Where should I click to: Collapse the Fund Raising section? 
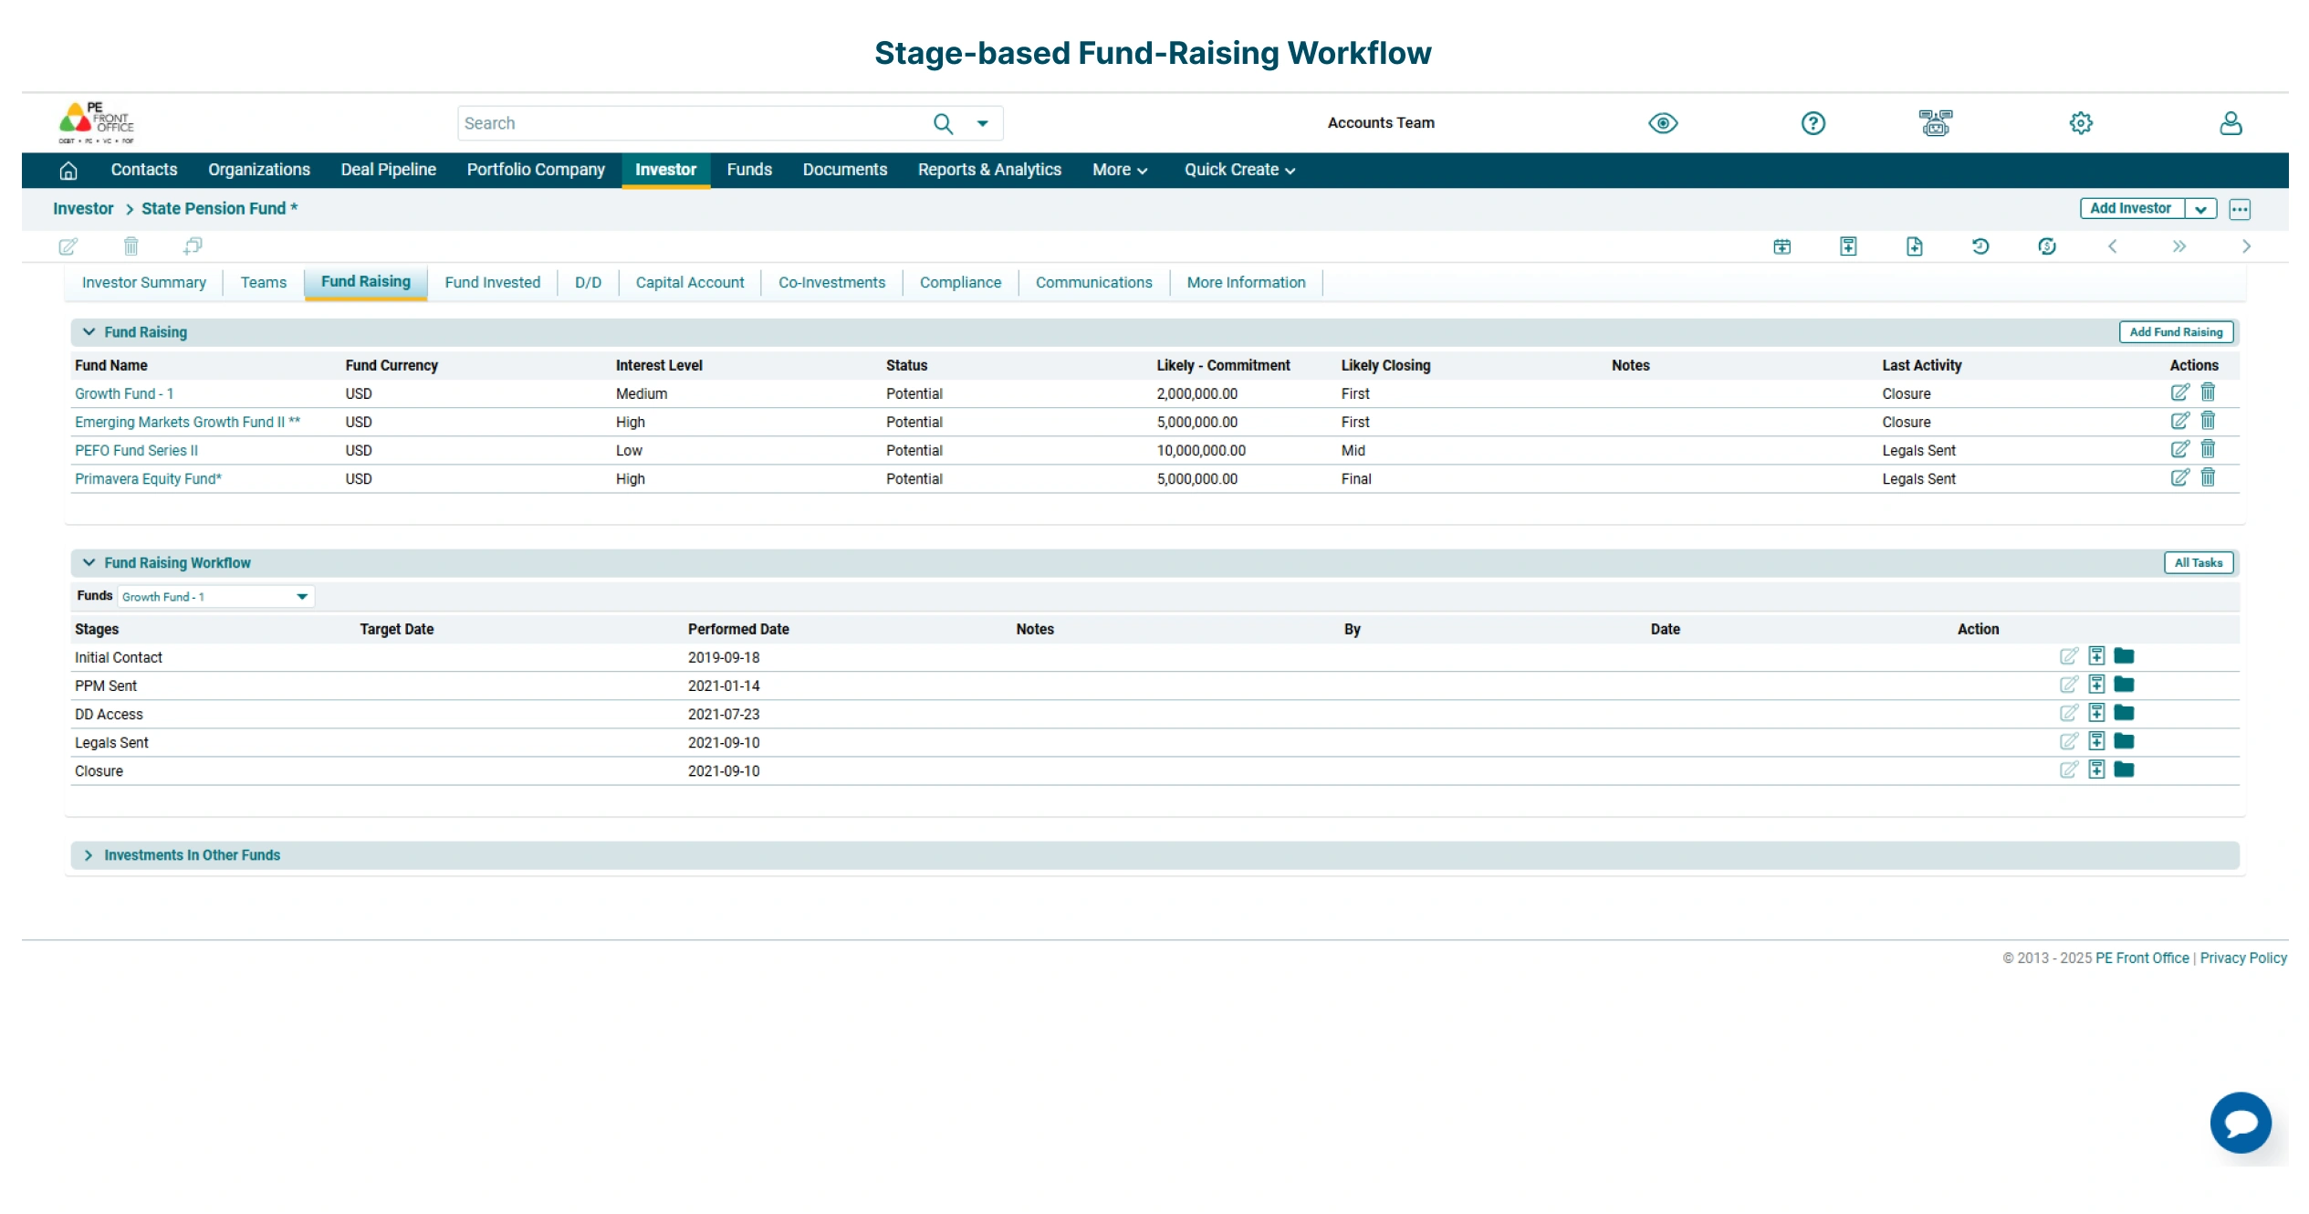89,331
